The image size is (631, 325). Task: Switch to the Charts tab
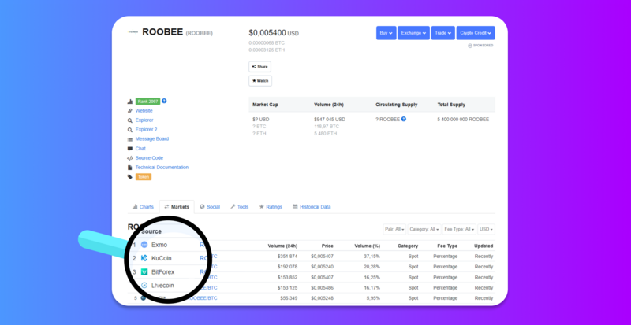click(x=143, y=207)
